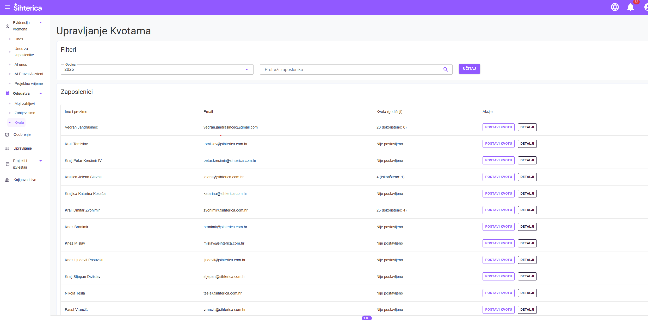The image size is (648, 320).
Task: Open the hamburger menu icon
Action: click(7, 7)
